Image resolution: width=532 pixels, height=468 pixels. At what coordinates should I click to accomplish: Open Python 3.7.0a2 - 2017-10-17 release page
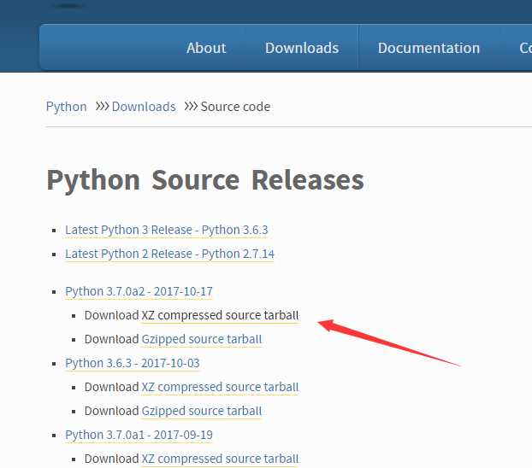click(139, 291)
